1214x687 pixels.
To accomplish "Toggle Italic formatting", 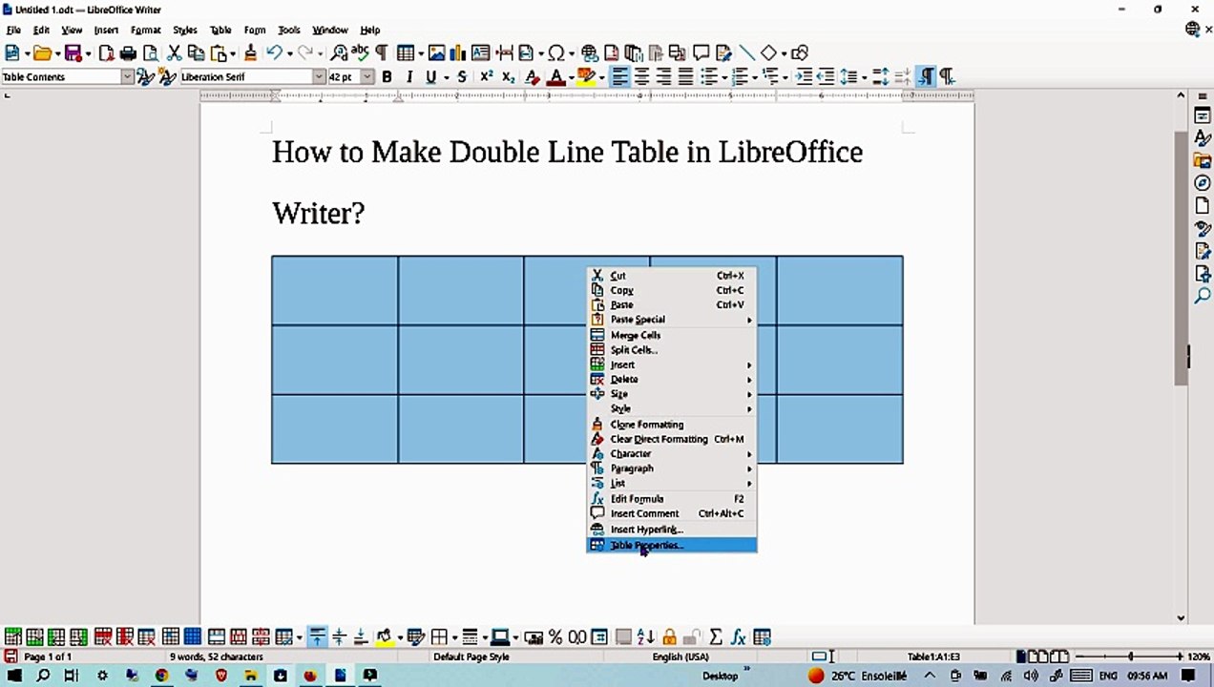I will (409, 77).
